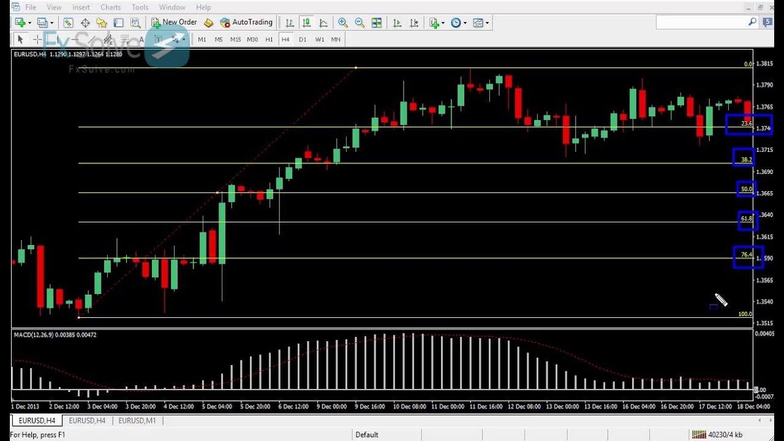Expand the Profiles dropdown arrow

(x=51, y=23)
